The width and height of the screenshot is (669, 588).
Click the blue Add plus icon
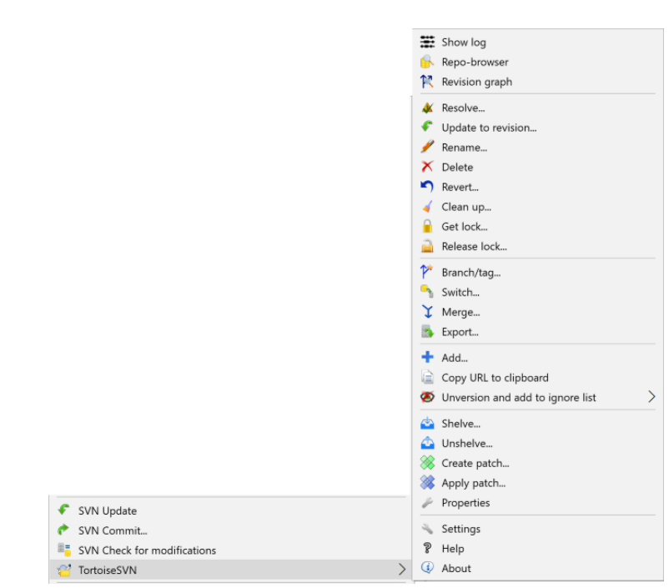click(427, 358)
